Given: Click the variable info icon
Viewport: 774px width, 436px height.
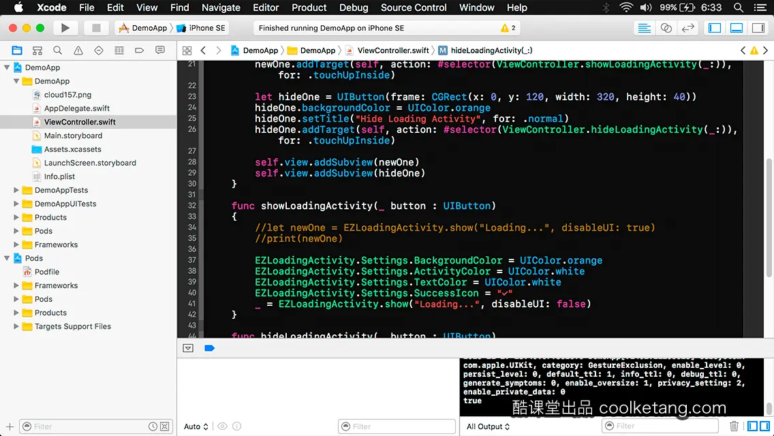Looking at the screenshot, I should pos(237,426).
